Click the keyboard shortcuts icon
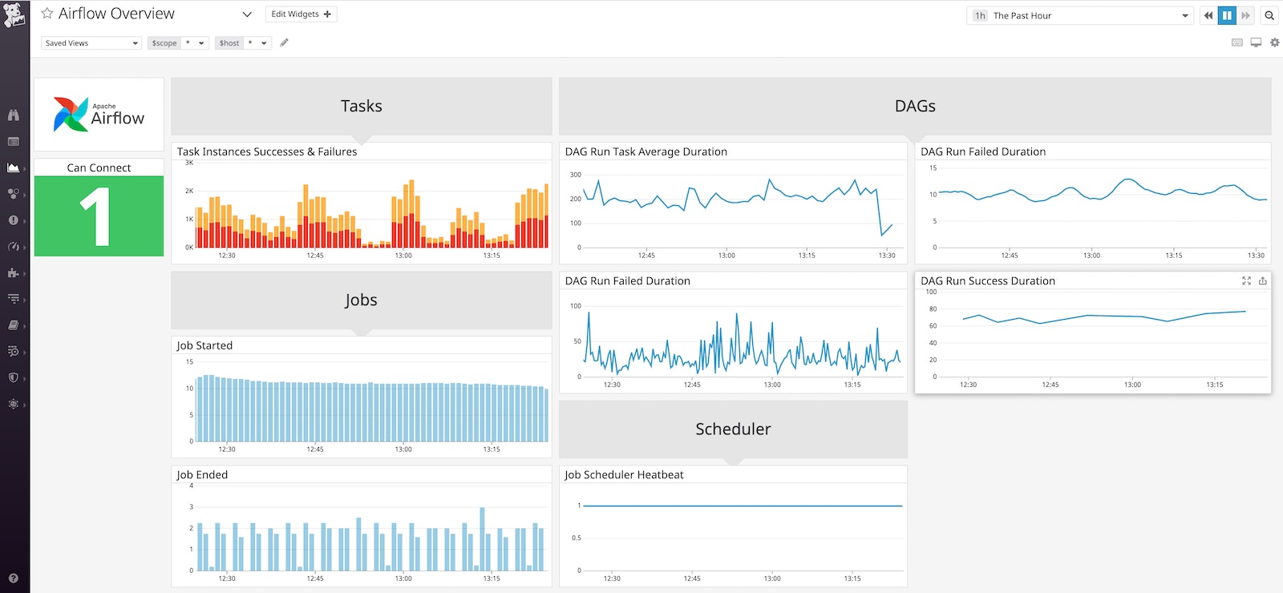This screenshot has width=1283, height=593. point(1237,42)
